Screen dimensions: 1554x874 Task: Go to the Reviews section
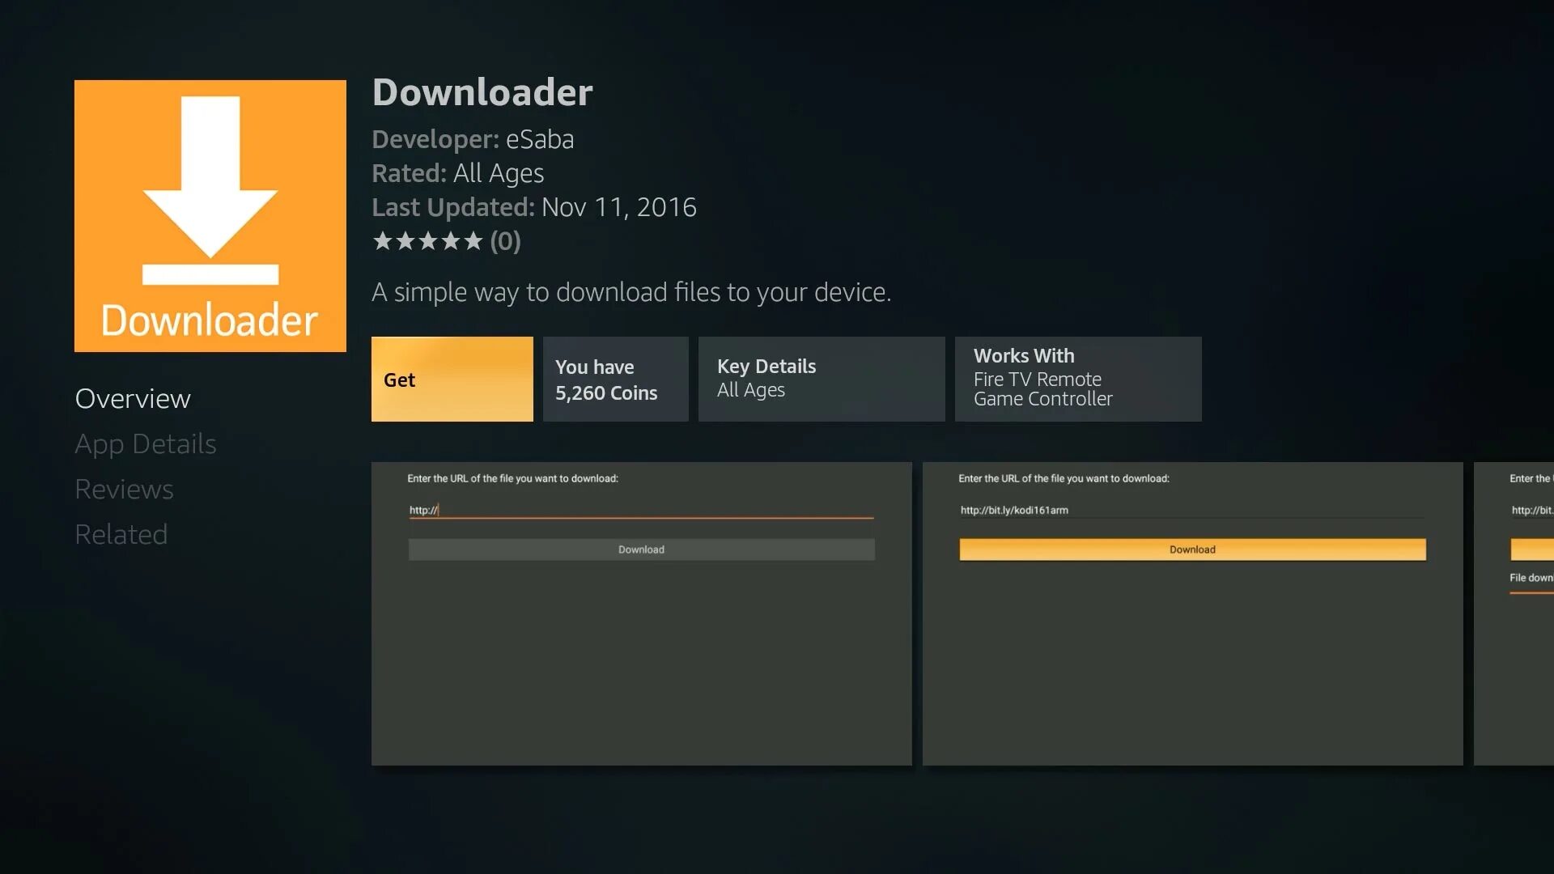click(x=124, y=490)
